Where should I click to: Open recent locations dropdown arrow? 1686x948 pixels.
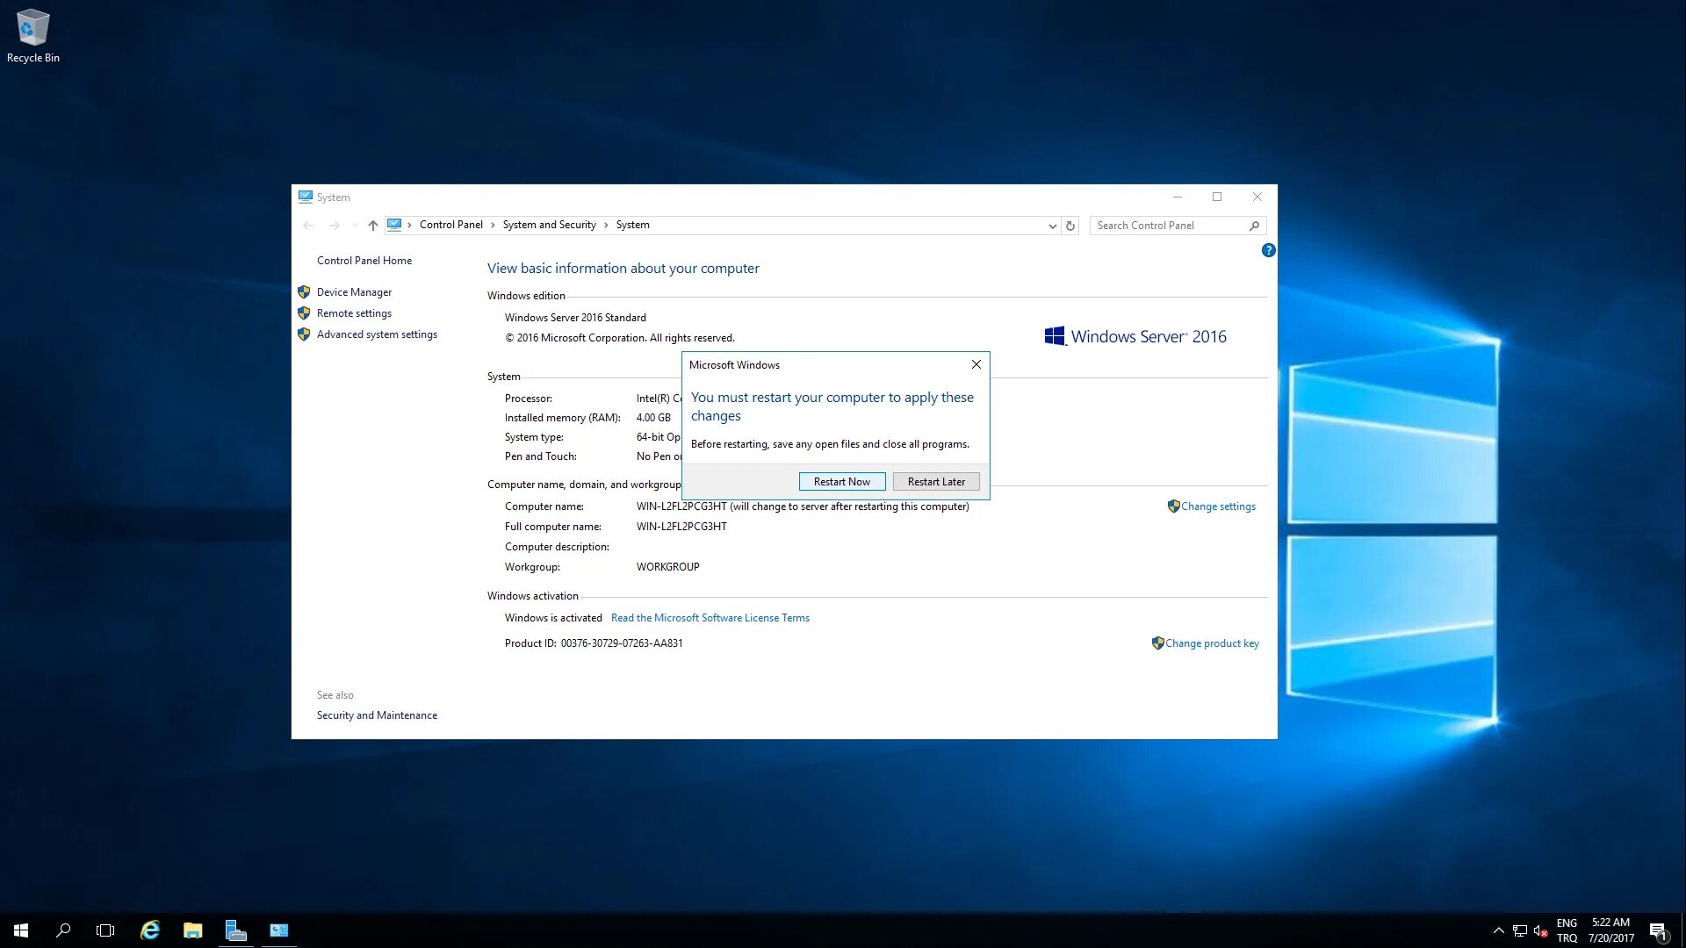(x=355, y=226)
